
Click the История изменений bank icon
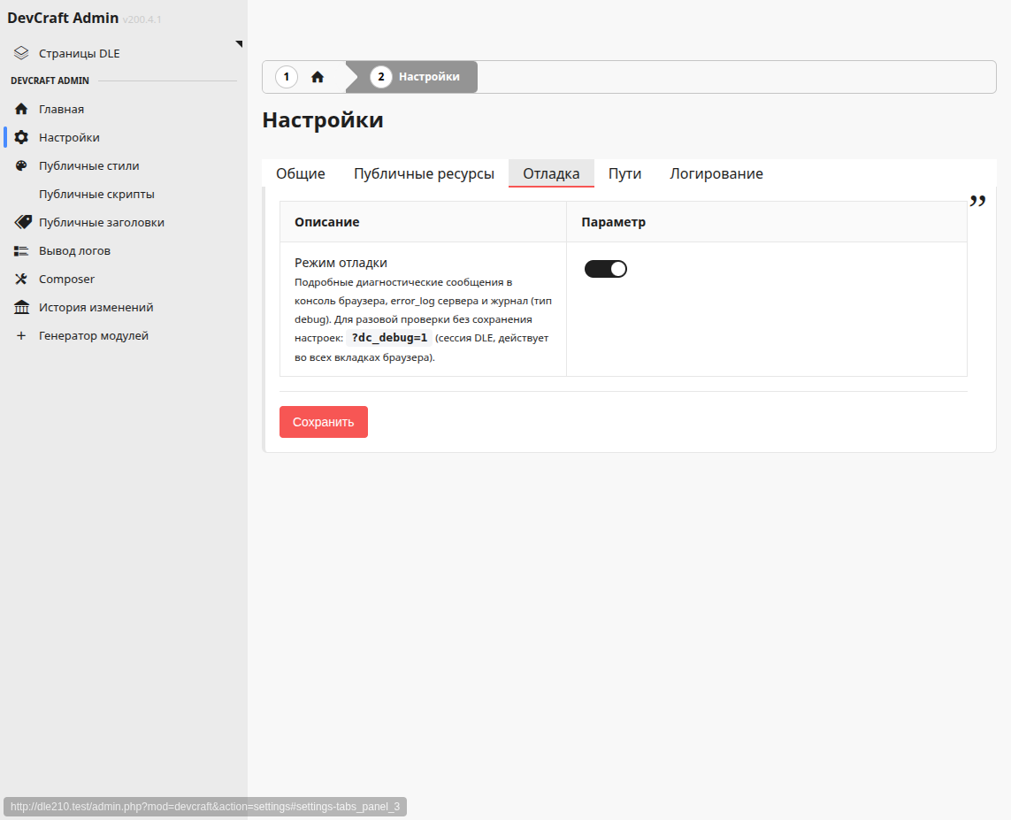[x=21, y=308]
